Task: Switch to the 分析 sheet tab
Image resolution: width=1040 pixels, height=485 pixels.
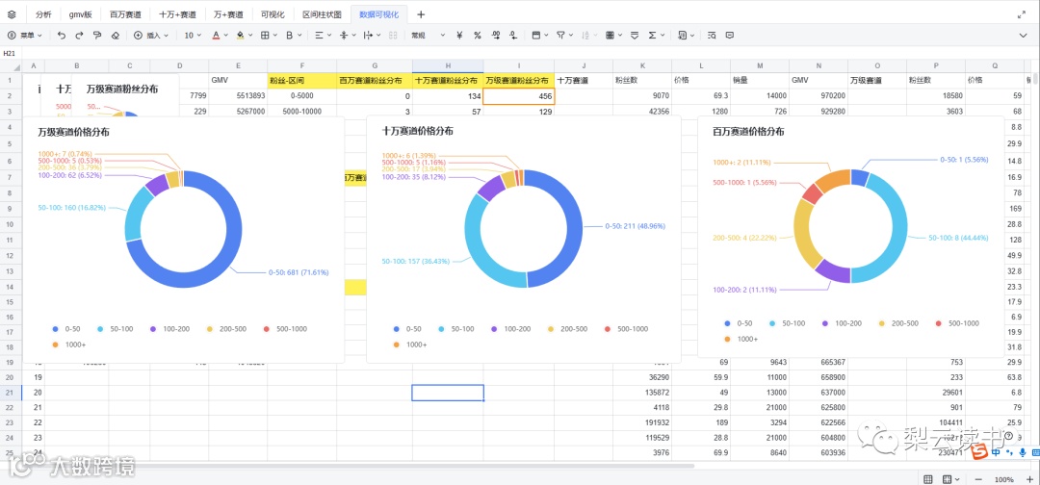Action: [x=43, y=13]
